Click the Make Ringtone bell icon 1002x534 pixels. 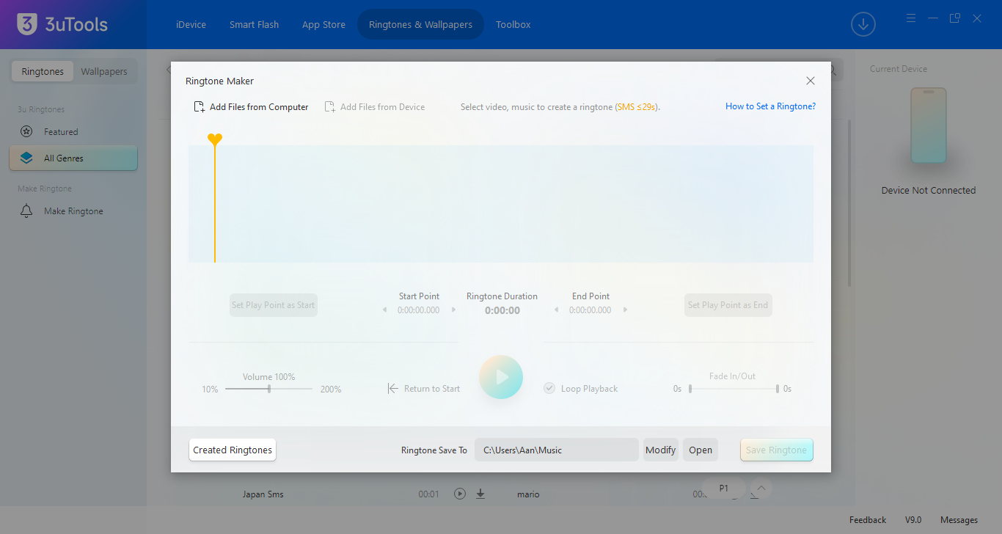pyautogui.click(x=26, y=211)
